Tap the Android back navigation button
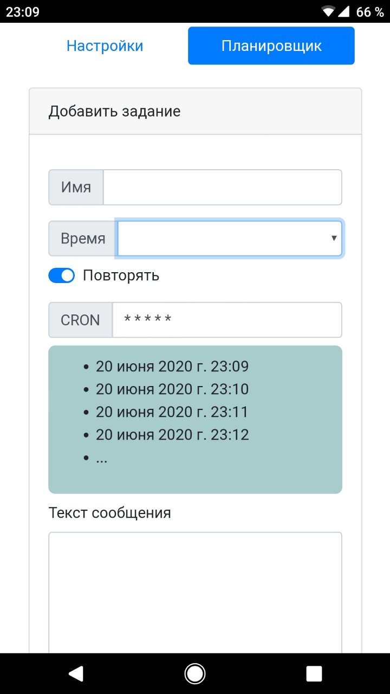This screenshot has height=694, width=390. click(x=76, y=673)
